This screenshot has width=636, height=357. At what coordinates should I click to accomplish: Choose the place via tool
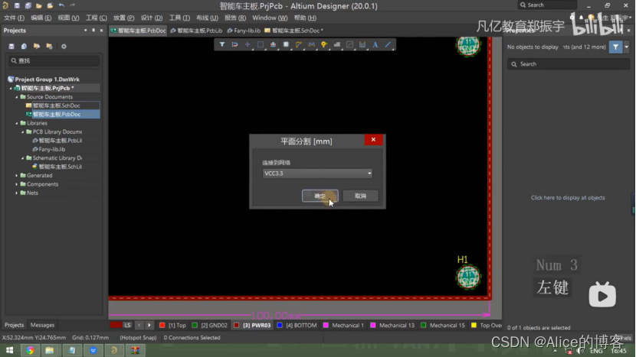[324, 44]
